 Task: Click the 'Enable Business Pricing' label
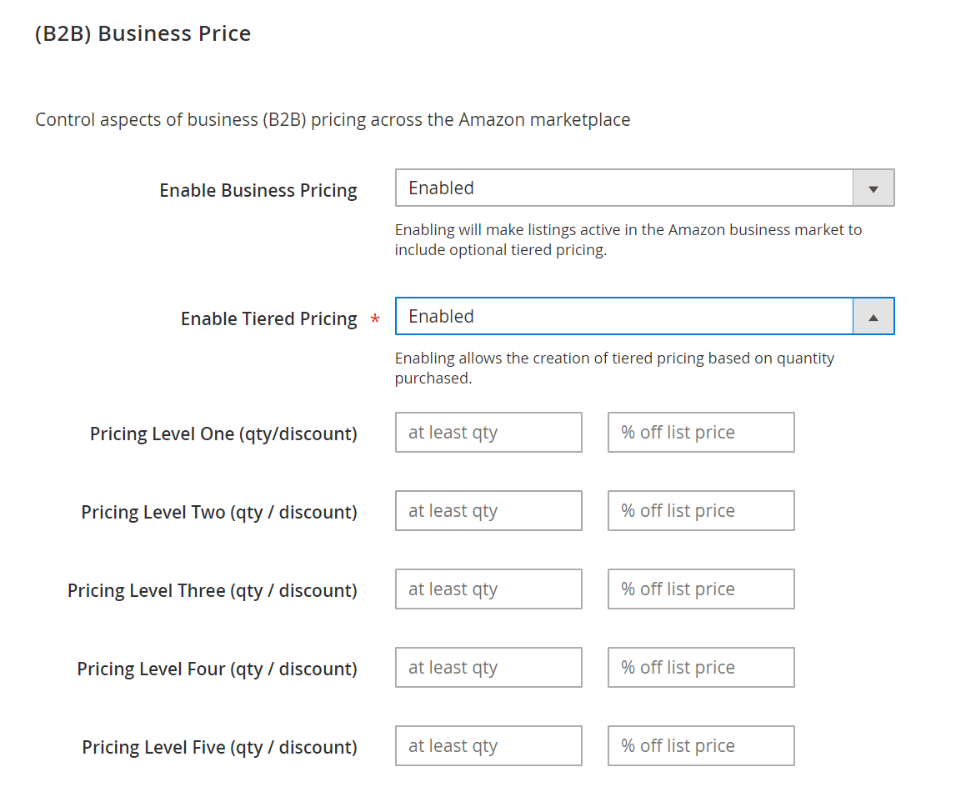coord(258,190)
